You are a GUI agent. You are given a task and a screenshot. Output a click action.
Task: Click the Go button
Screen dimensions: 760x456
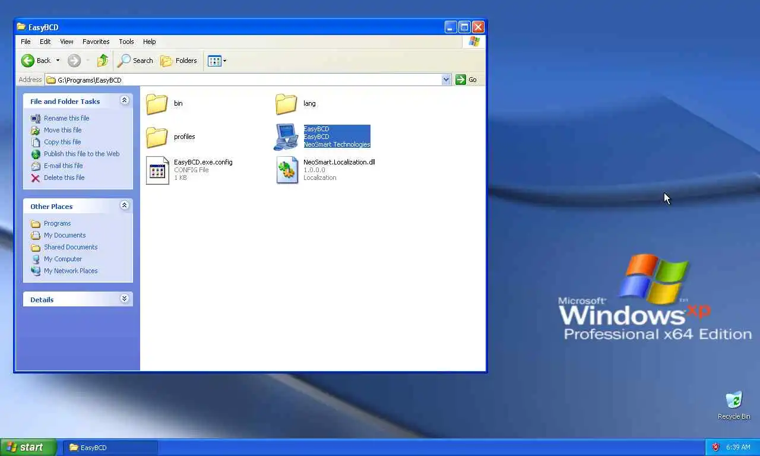click(x=467, y=80)
